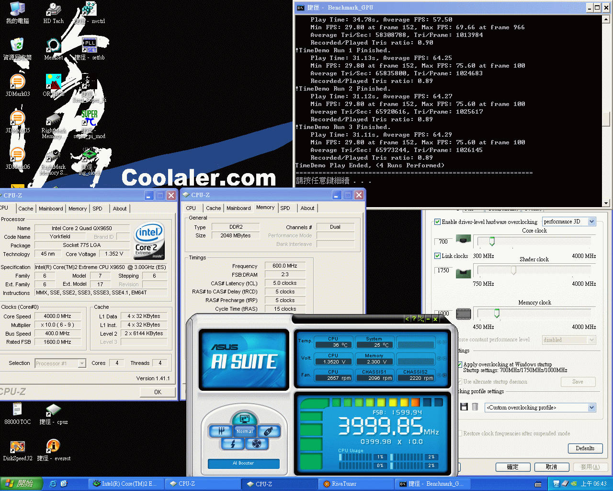
Task: Open AI Suite help question mark
Action: 414,319
